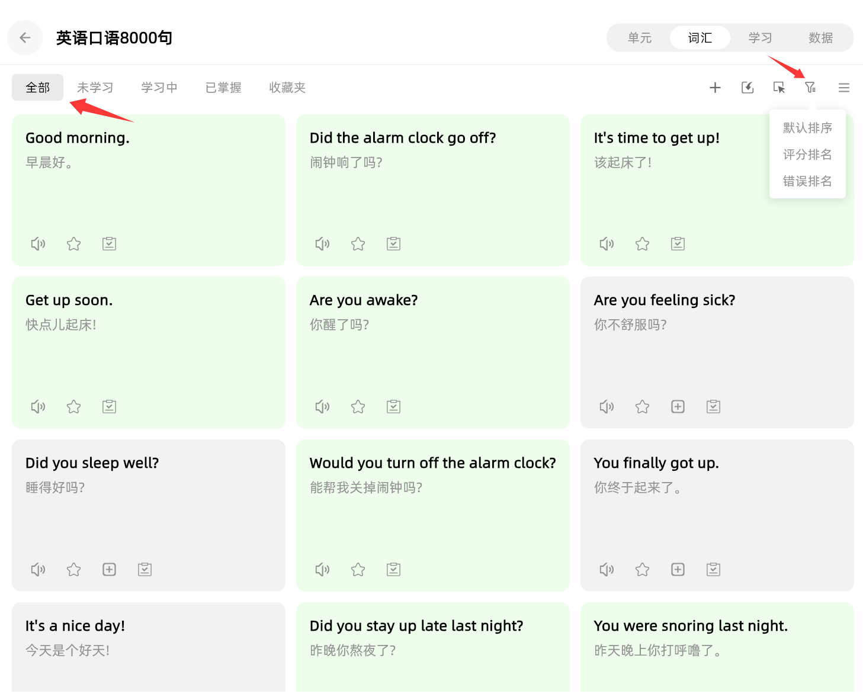Open the sort filter funnel icon

(x=810, y=88)
